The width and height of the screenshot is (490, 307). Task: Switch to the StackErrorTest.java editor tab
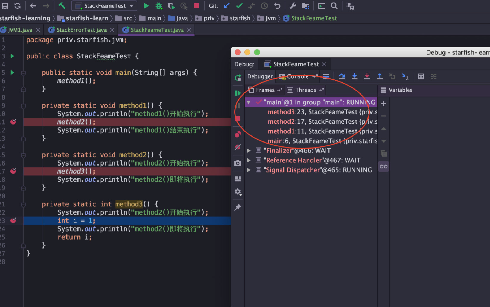pyautogui.click(x=81, y=30)
